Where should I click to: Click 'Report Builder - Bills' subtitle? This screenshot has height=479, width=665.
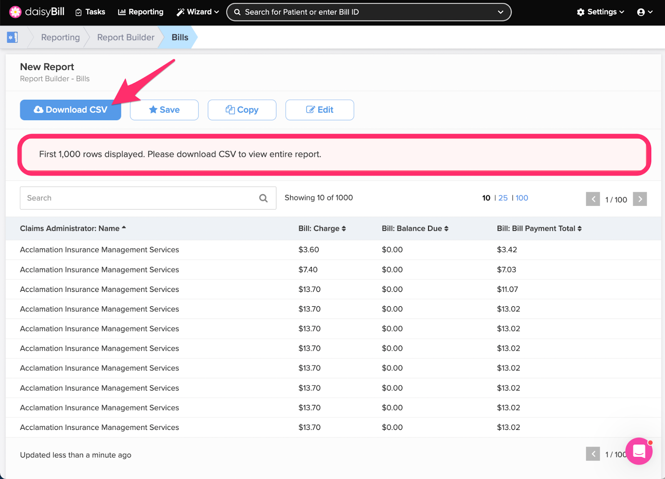(55, 79)
